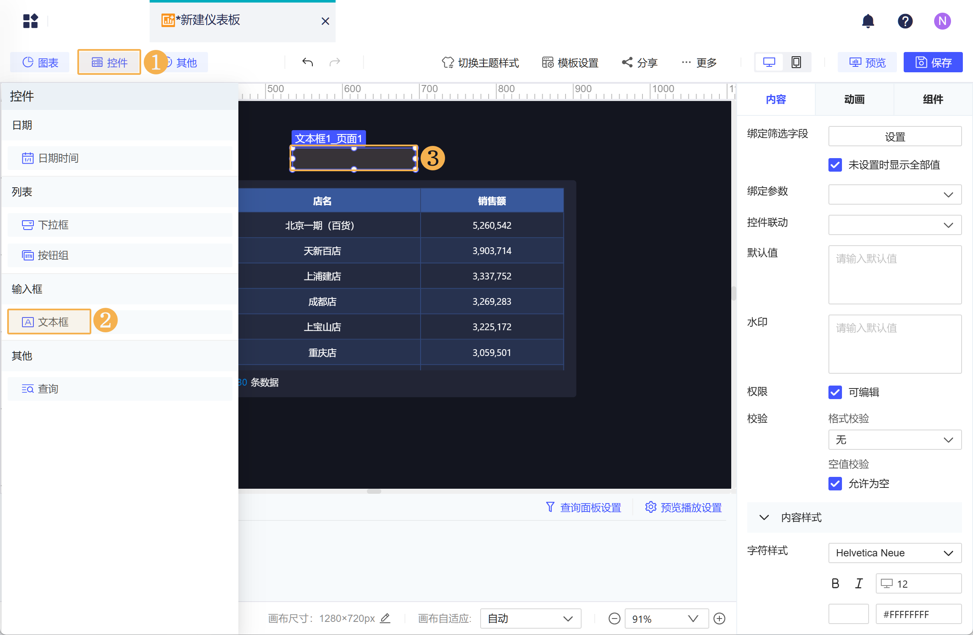973x635 pixels.
Task: Click the undo arrow icon
Action: click(x=307, y=63)
